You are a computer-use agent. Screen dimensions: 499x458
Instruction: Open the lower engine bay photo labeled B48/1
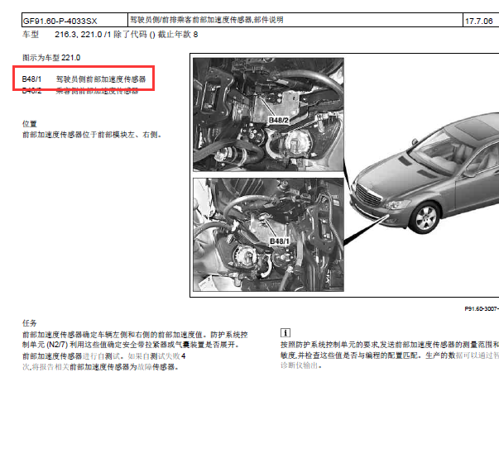click(x=268, y=235)
